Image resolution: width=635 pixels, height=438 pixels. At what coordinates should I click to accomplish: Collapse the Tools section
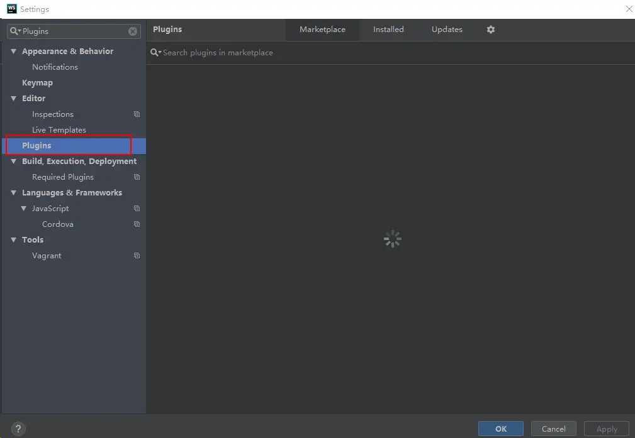click(13, 240)
